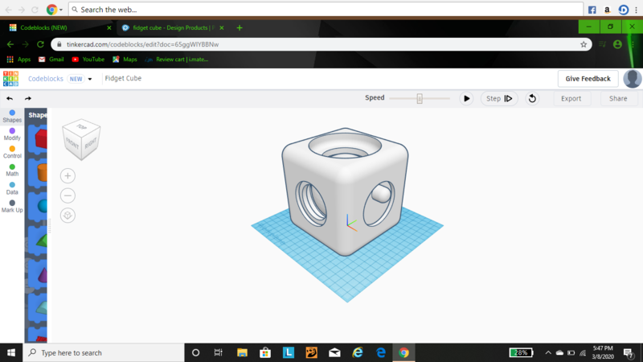This screenshot has height=362, width=643.
Task: Redo with the forward arrow icon
Action: click(28, 98)
